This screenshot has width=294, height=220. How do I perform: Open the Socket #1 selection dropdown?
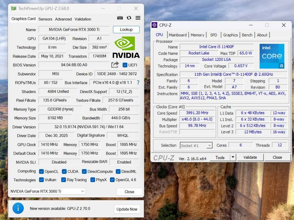point(196,145)
